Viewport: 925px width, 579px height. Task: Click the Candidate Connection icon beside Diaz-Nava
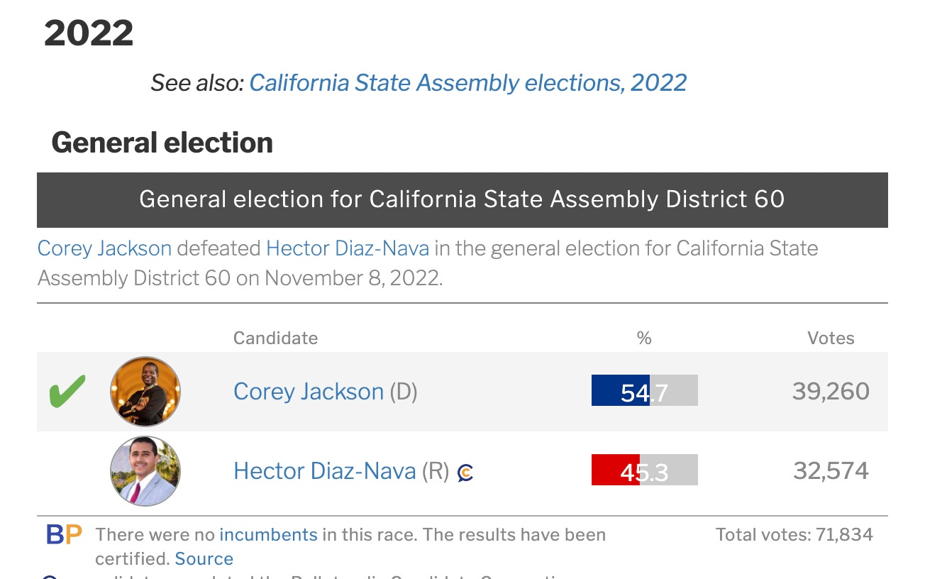click(465, 472)
